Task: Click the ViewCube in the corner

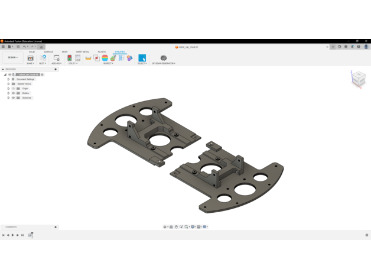Action: 359,79
